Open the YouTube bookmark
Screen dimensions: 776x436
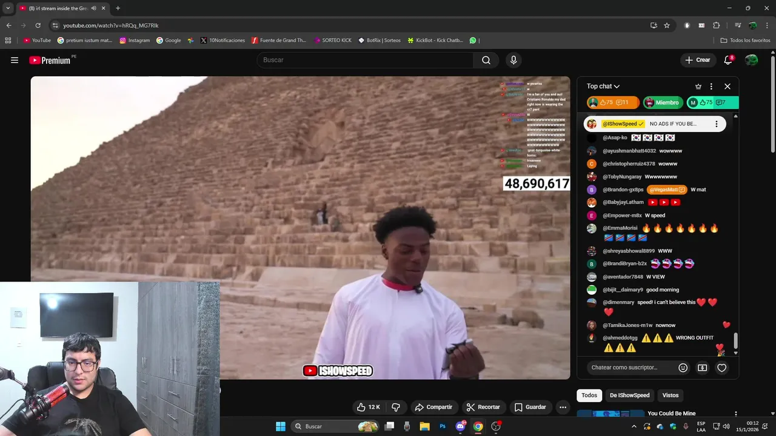37,41
